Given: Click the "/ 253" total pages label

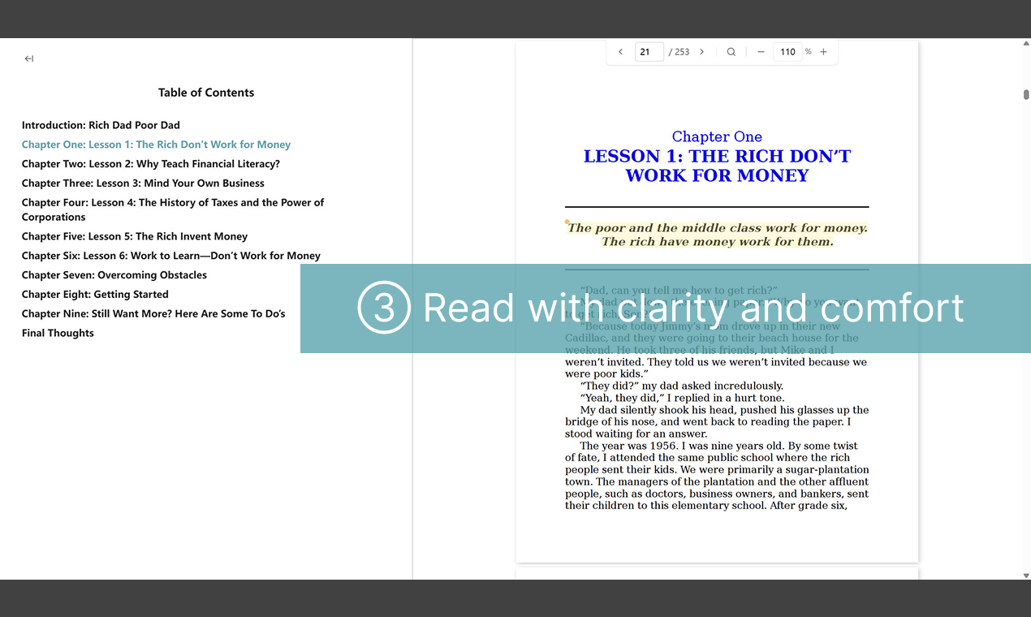Looking at the screenshot, I should coord(679,52).
